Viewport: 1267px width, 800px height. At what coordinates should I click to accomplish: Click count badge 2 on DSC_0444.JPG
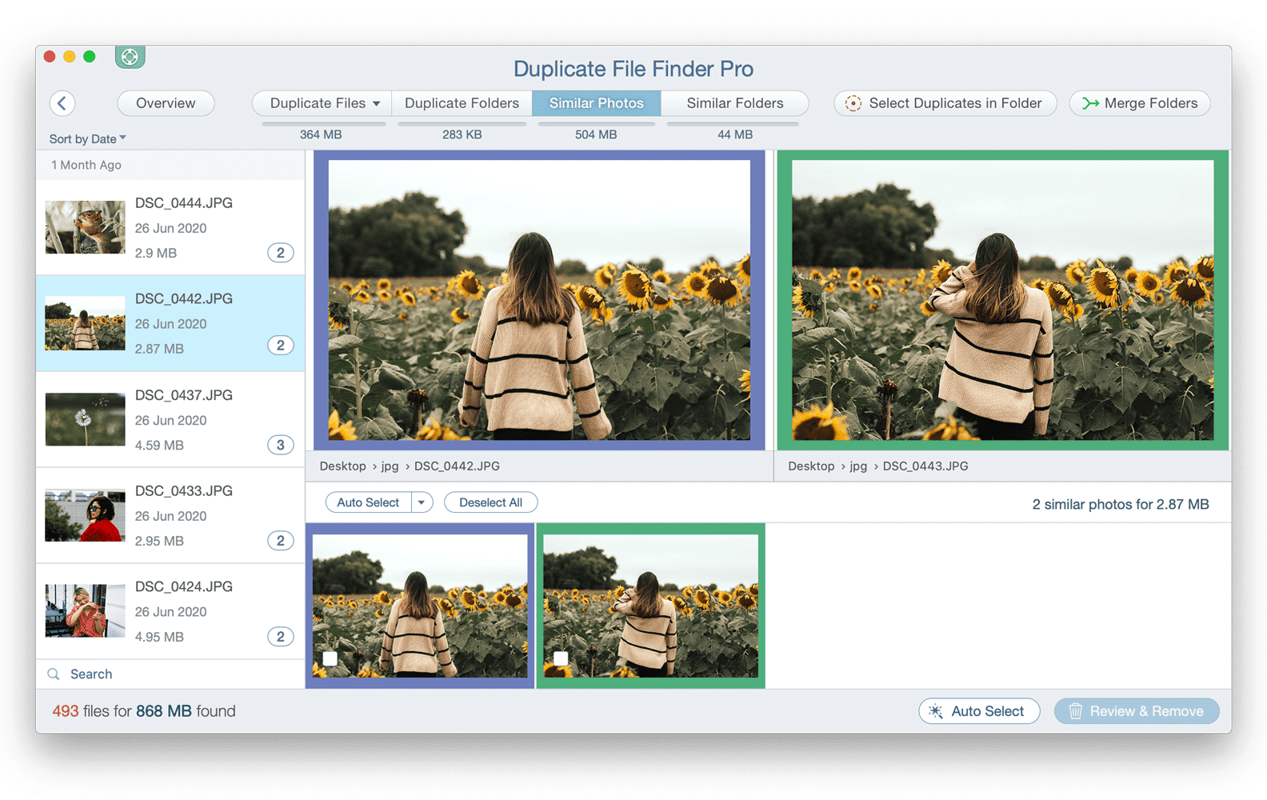click(280, 253)
